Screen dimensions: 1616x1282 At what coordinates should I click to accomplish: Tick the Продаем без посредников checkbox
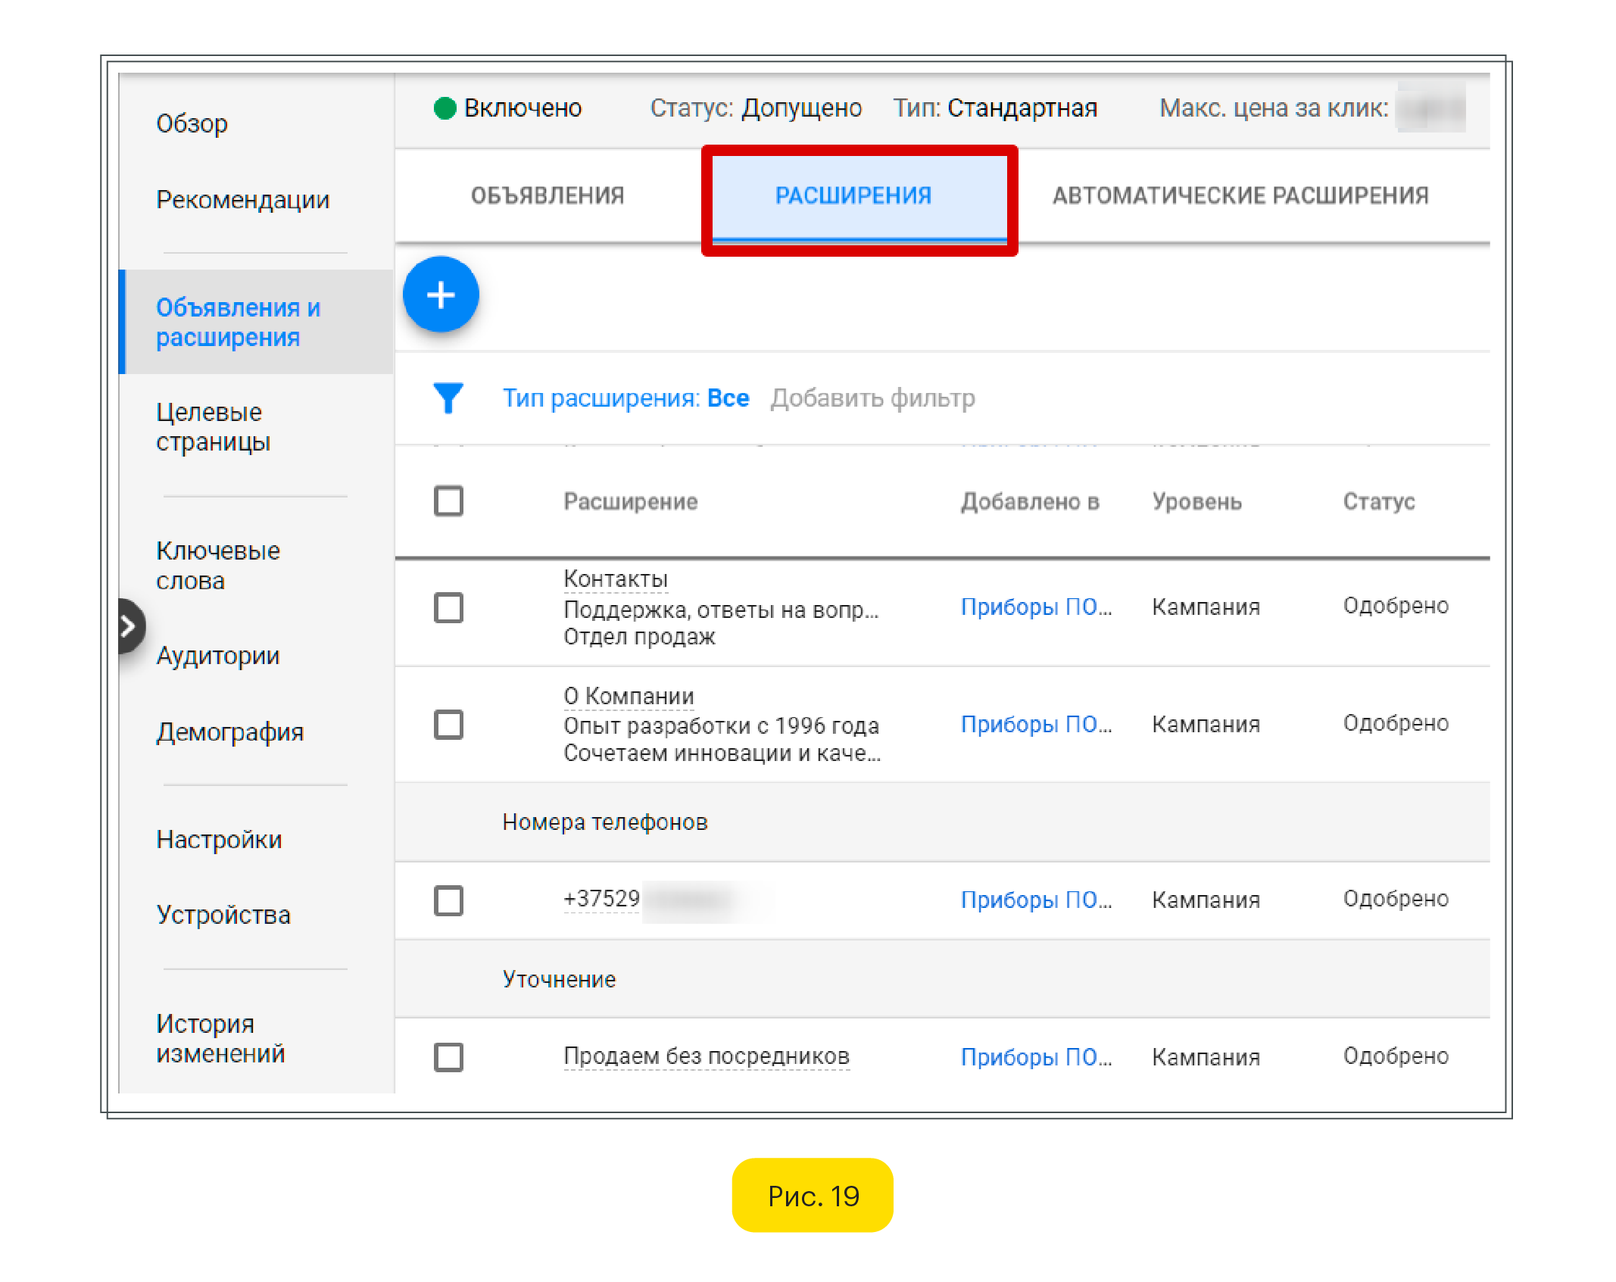(448, 1056)
